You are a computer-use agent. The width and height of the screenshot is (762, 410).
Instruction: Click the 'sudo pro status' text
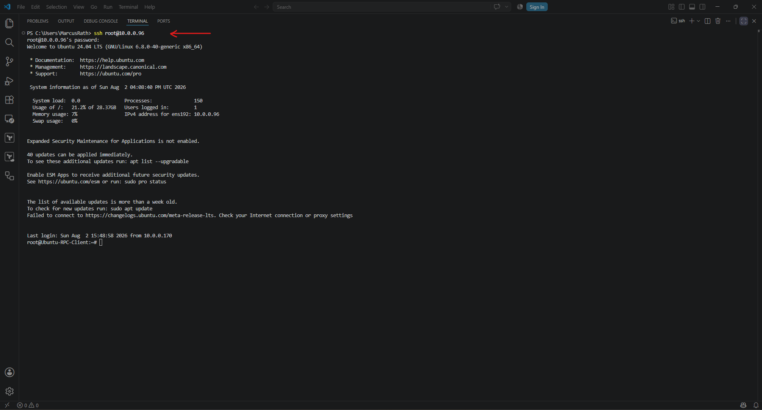pos(145,182)
